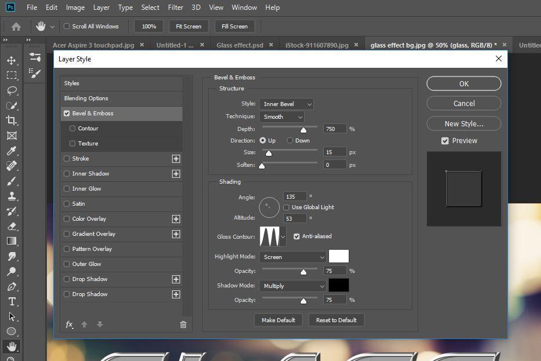Select the Ellipse shape tool

click(12, 331)
